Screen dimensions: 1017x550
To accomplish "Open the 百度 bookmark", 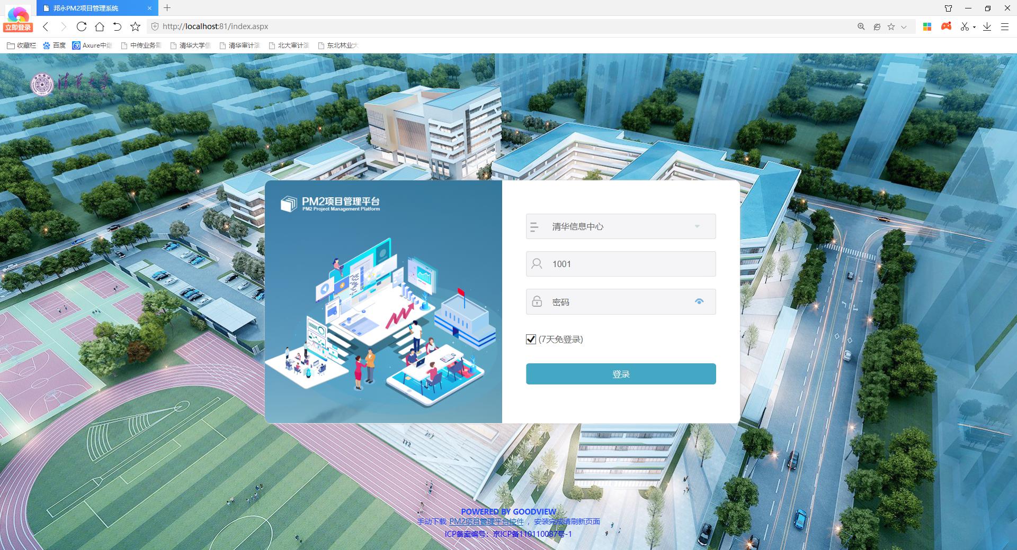I will [x=55, y=45].
